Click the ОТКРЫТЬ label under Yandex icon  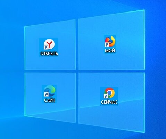coord(49,54)
